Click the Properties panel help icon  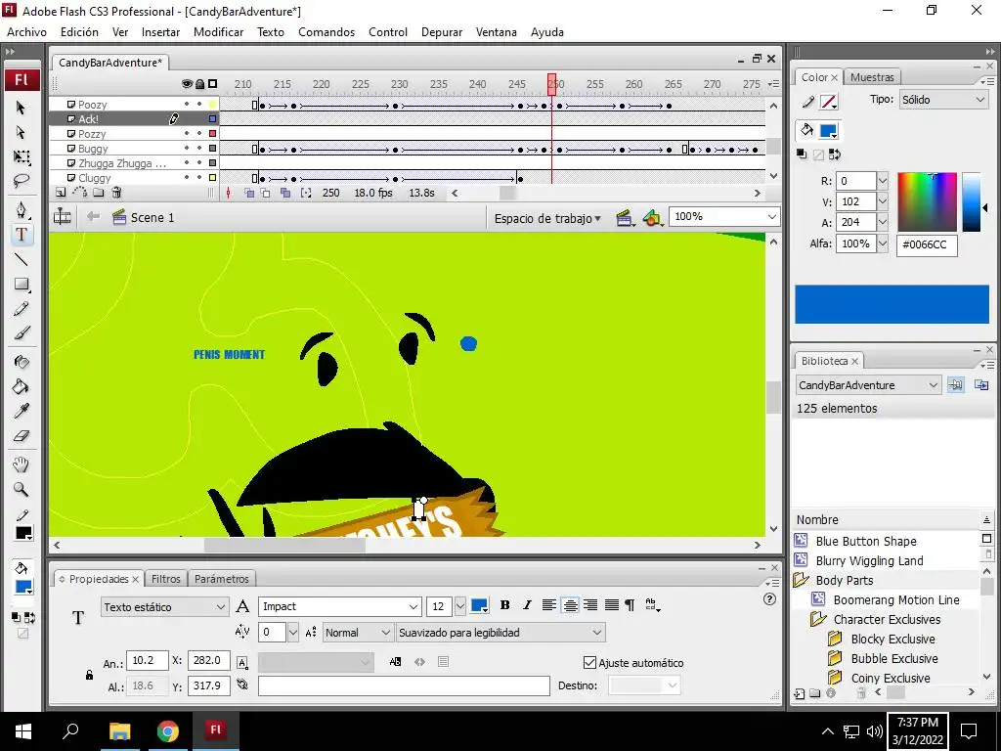pos(769,599)
